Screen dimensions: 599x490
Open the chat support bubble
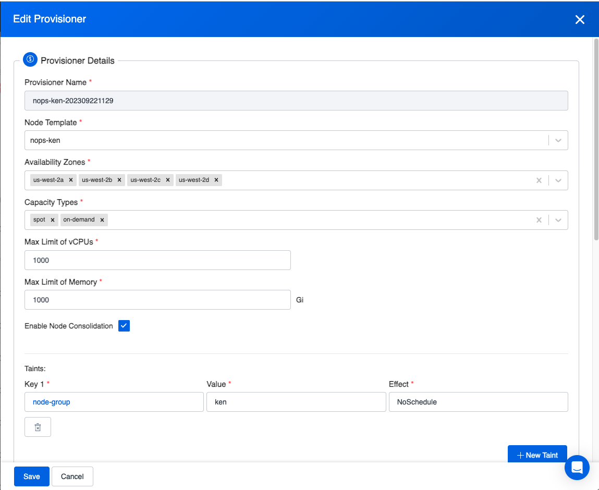click(577, 468)
